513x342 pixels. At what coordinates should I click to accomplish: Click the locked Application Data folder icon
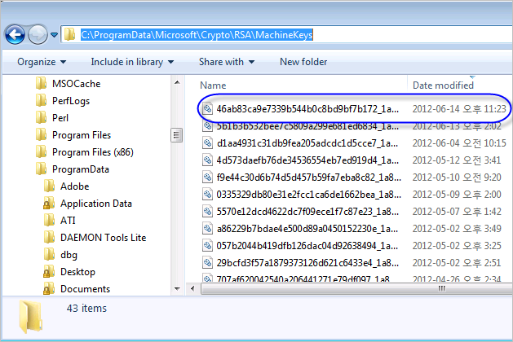49,204
